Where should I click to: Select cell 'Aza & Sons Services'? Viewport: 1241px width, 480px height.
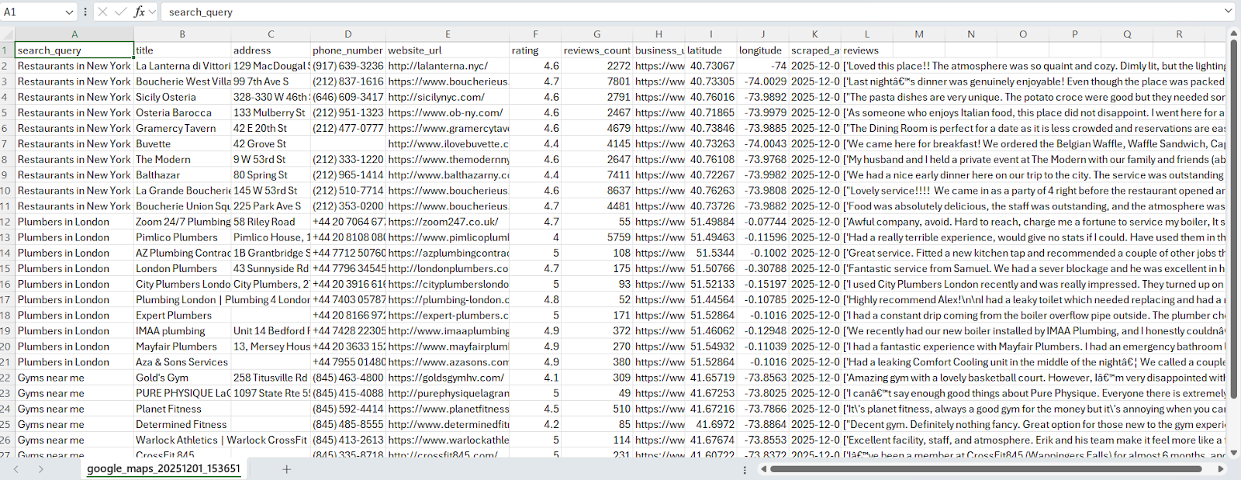point(182,362)
